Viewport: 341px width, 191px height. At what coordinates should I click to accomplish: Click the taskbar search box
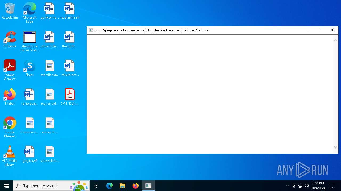[x=51, y=186]
